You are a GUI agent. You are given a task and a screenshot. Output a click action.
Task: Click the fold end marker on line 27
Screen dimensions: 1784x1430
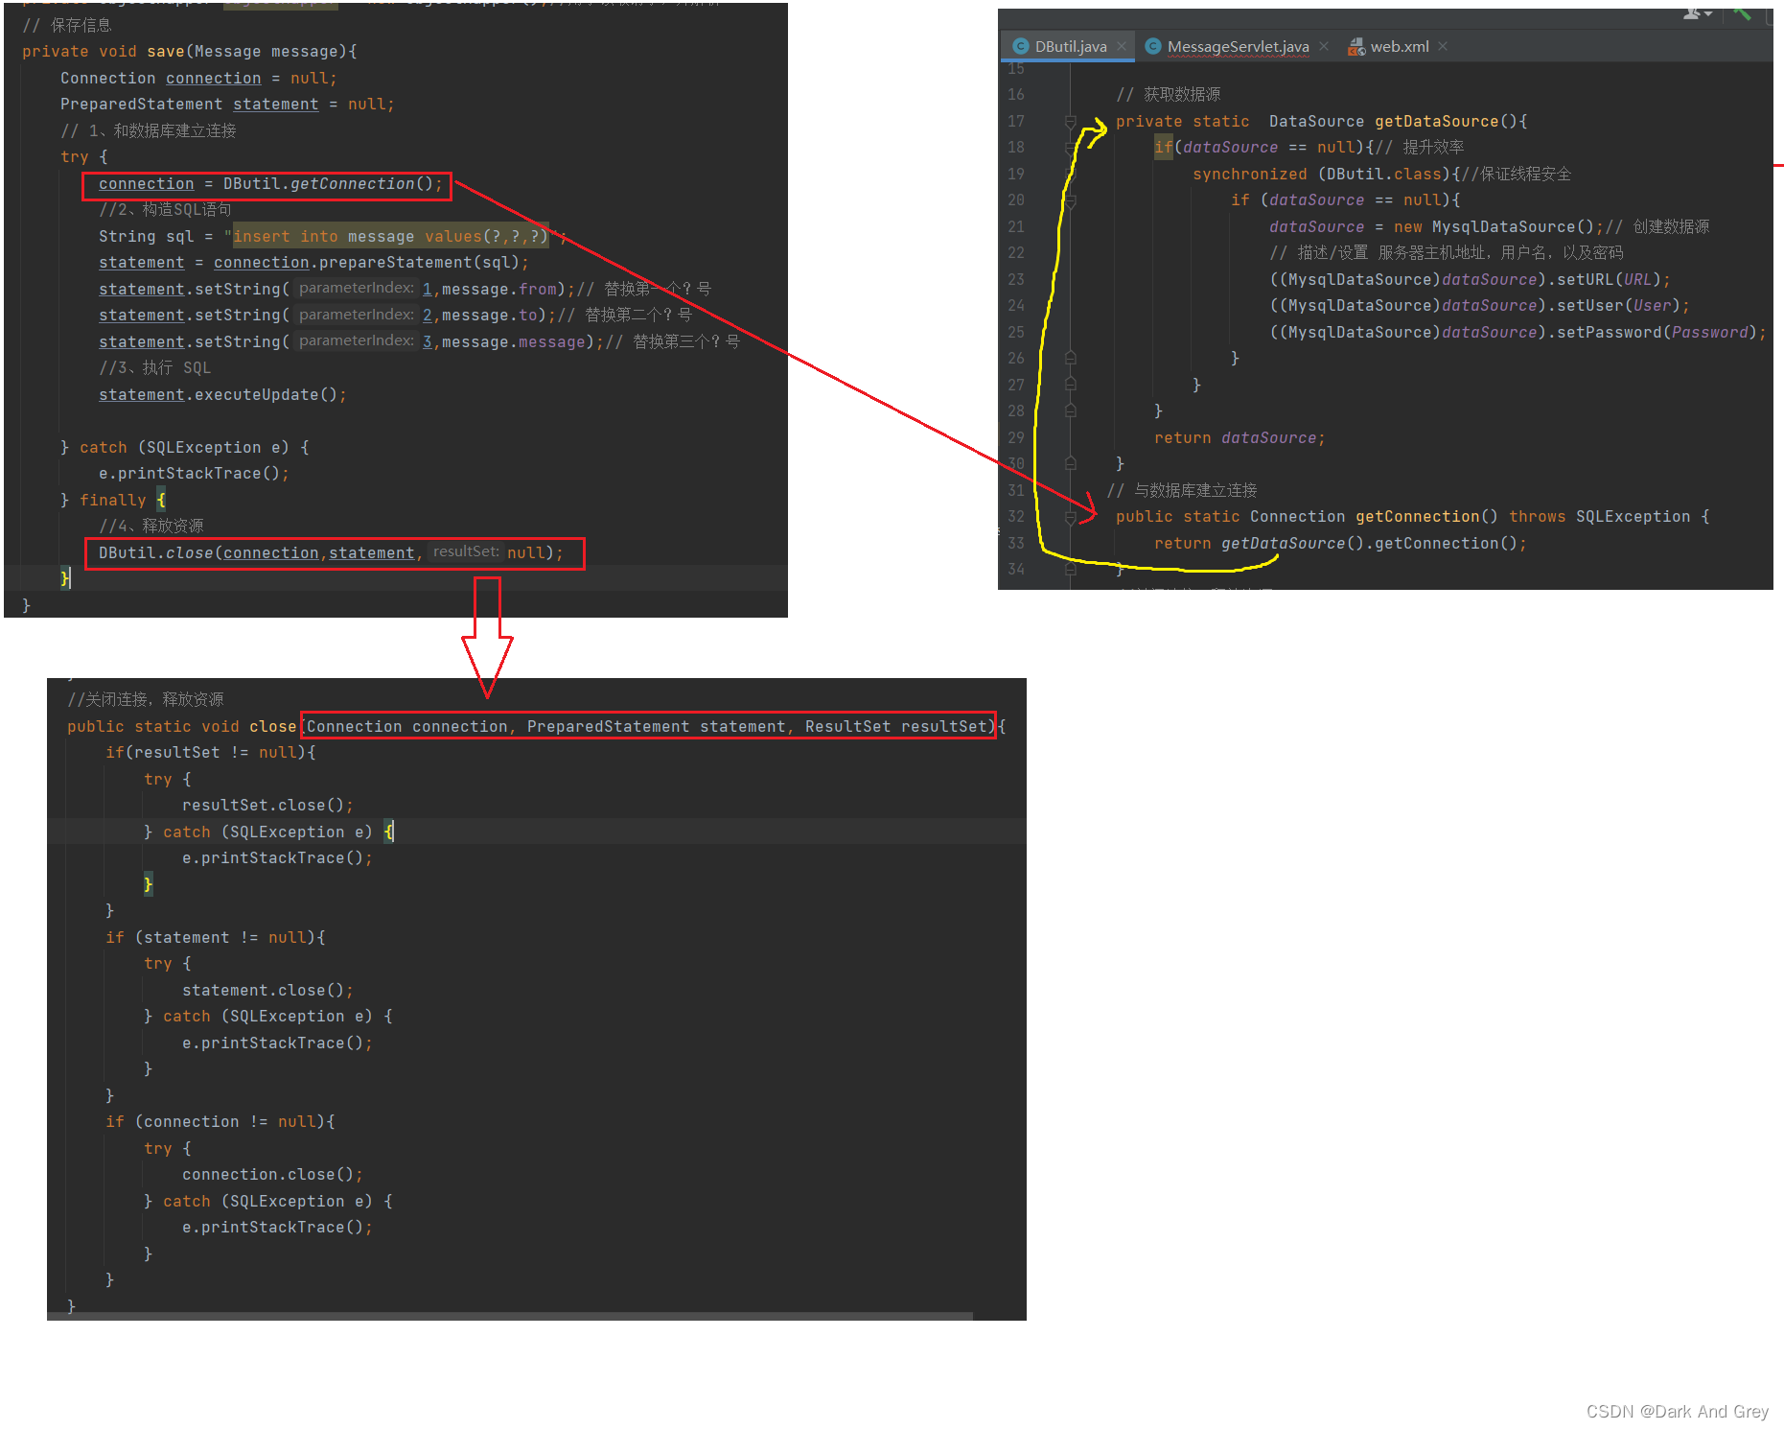[1071, 385]
